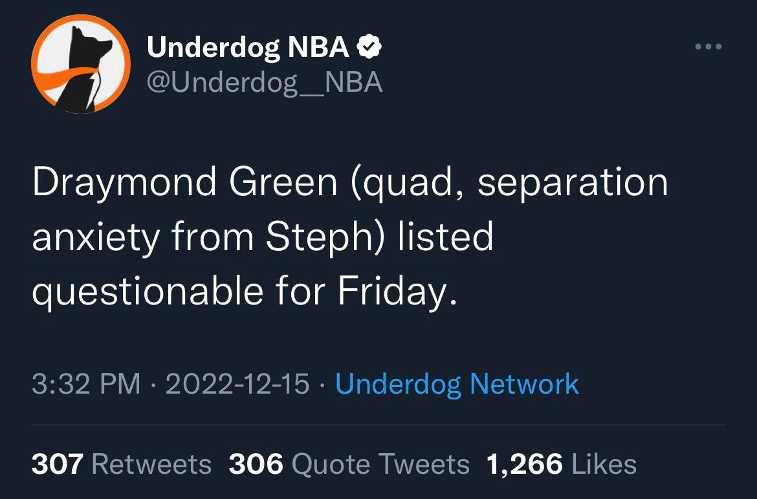This screenshot has height=499, width=757.
Task: Click the words "Draymond Green" in tweet
Action: point(185,183)
